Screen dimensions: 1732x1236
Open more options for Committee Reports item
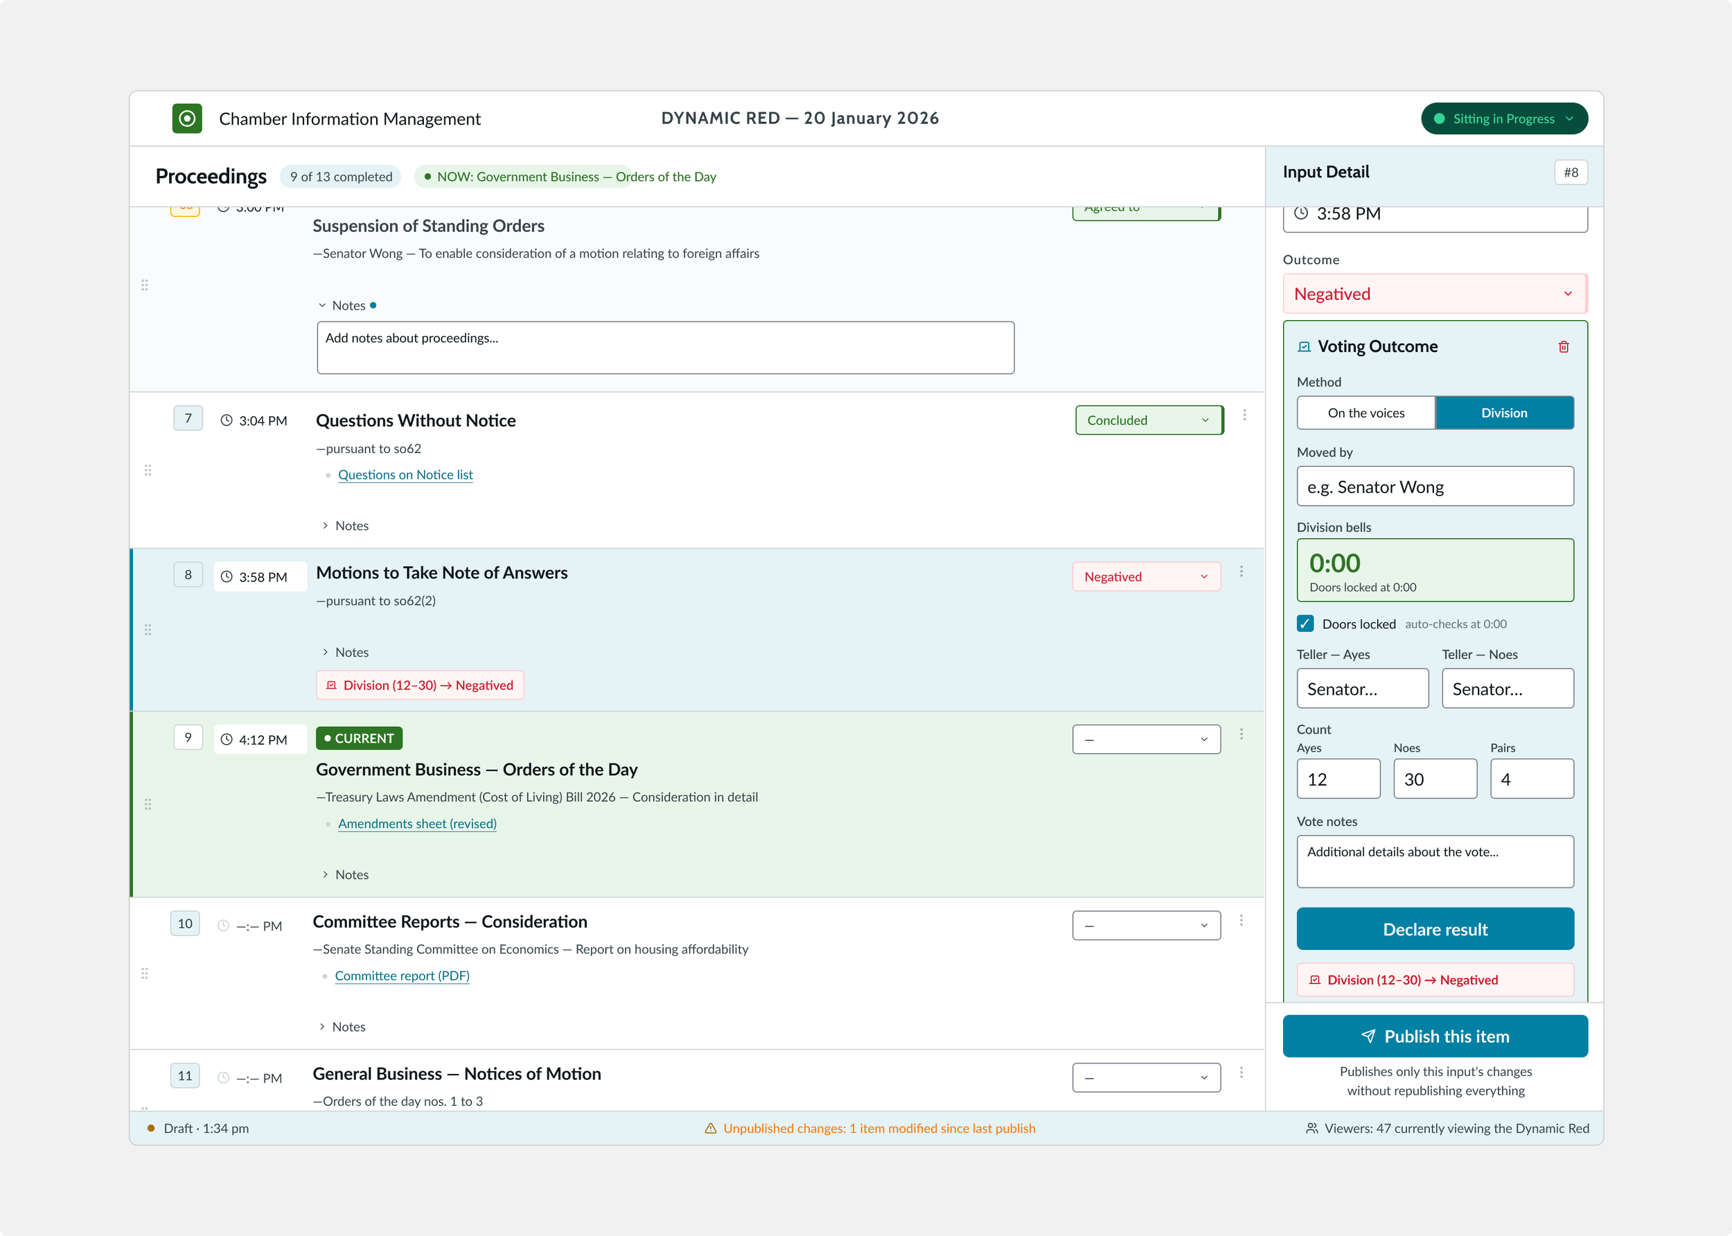(x=1241, y=921)
